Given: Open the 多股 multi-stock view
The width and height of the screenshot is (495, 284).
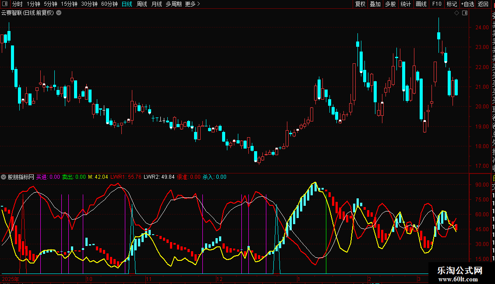Looking at the screenshot, I should click(390, 4).
